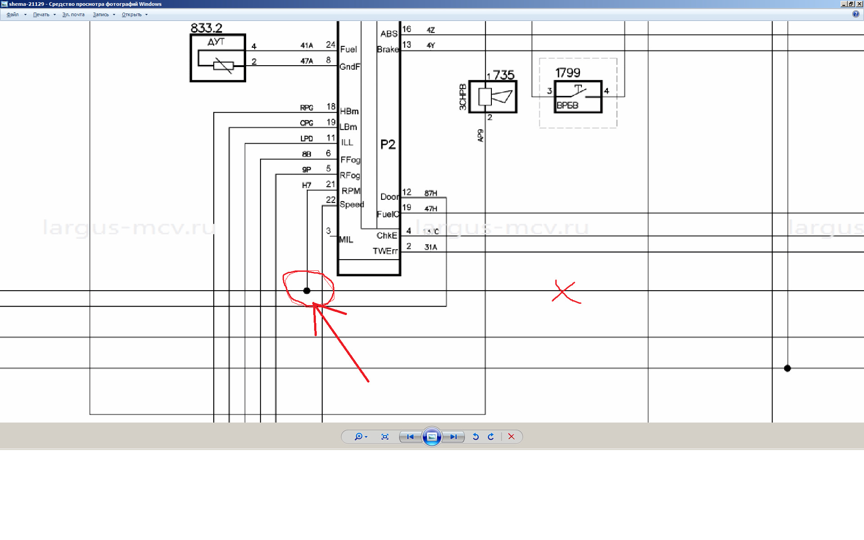Rotate image clockwise
Screen dimensions: 864x540
[491, 436]
